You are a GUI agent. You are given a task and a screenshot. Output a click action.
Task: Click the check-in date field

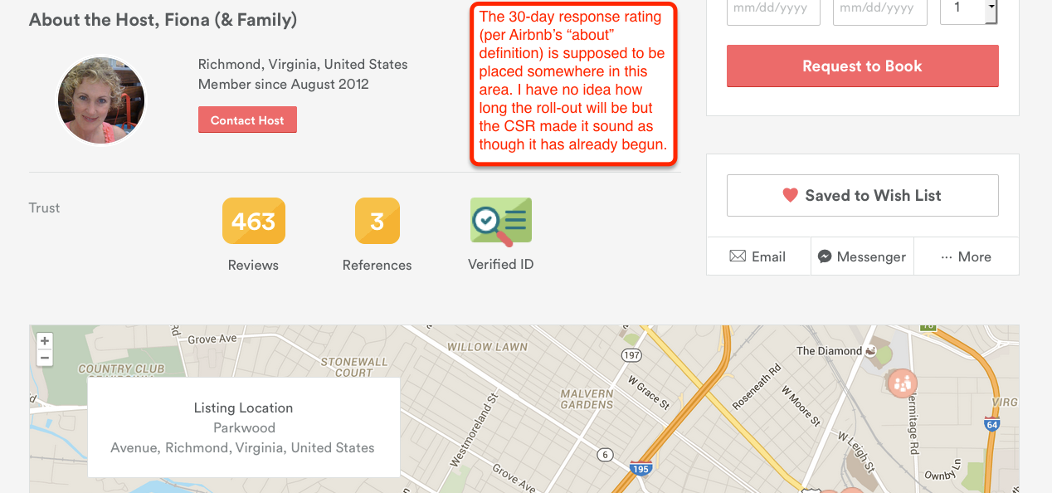click(772, 11)
